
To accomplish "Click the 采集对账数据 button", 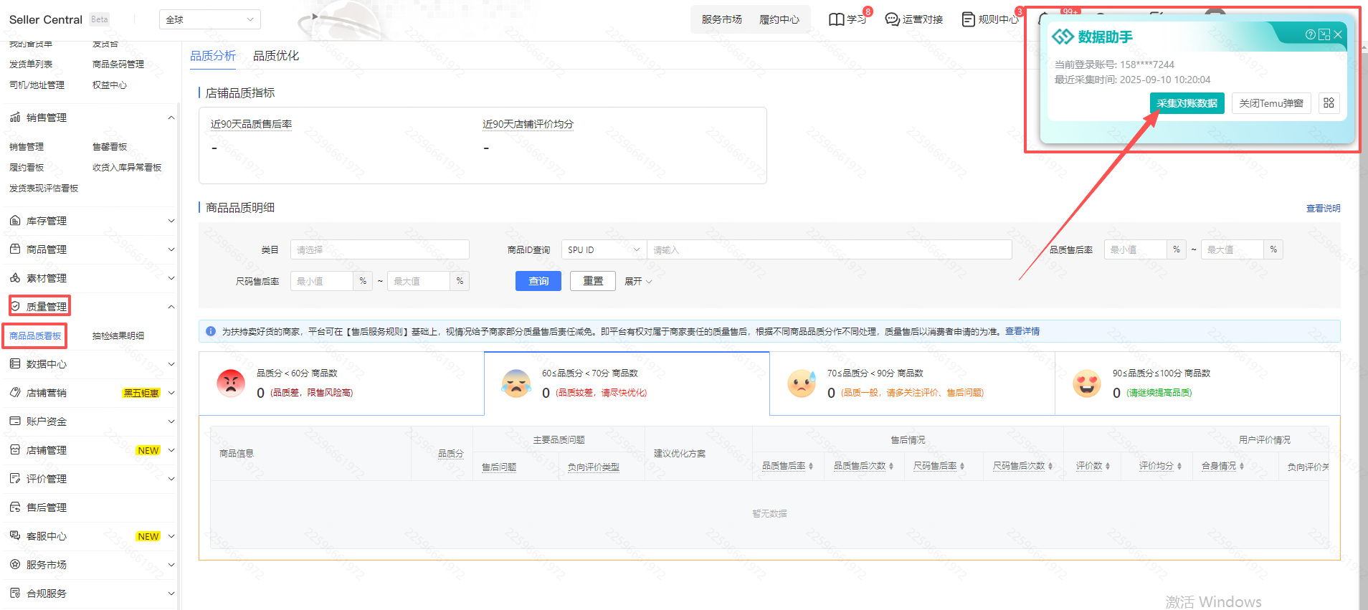I will click(x=1187, y=103).
